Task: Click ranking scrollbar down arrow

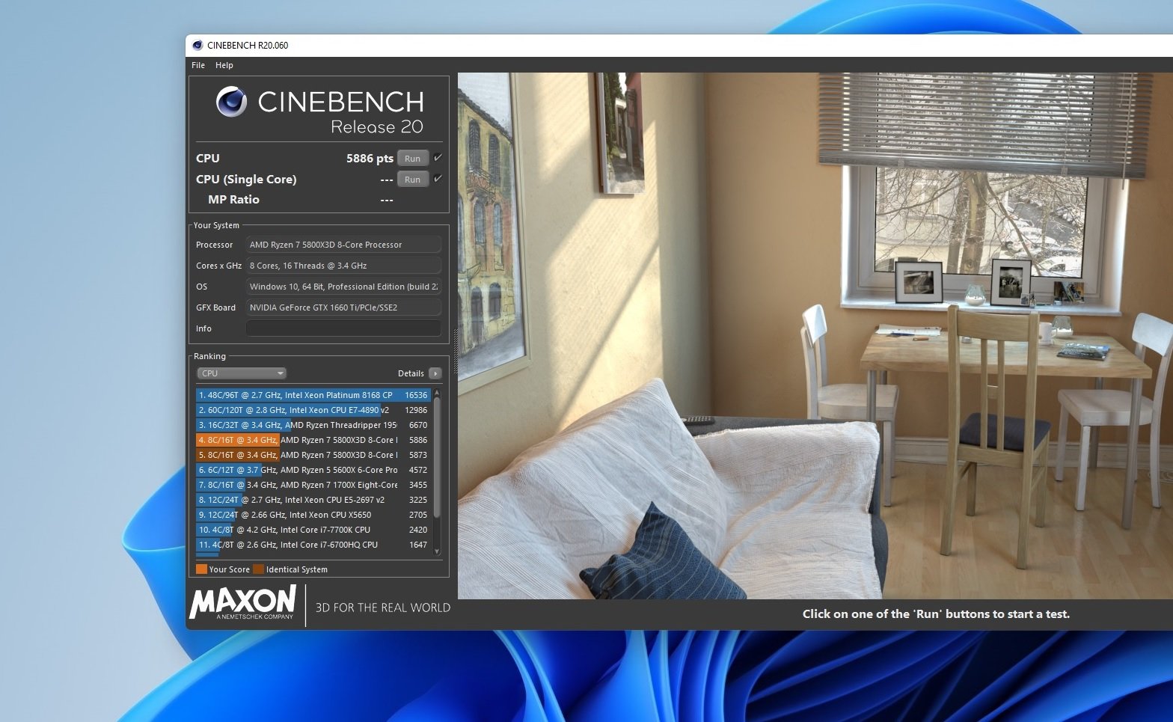Action: [x=437, y=552]
